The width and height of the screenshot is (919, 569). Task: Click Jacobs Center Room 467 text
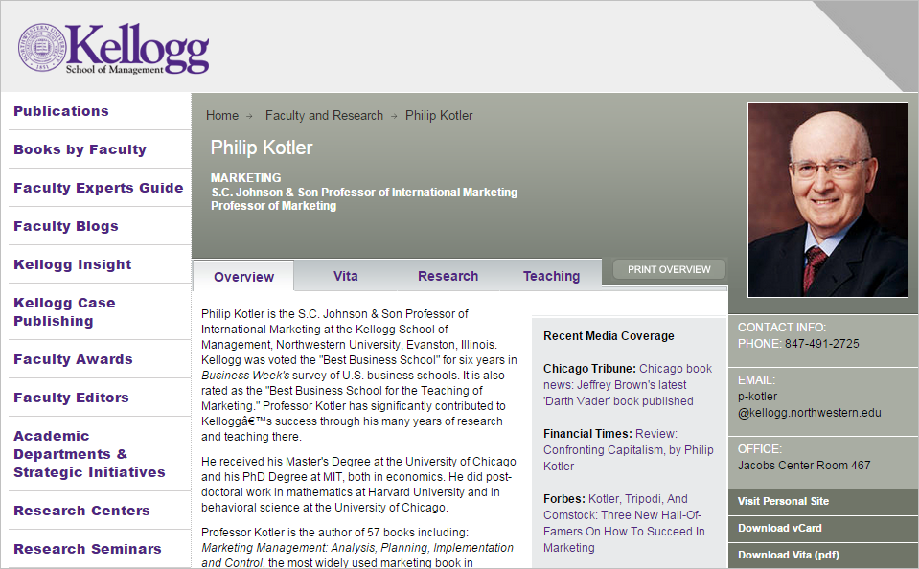[x=804, y=466]
